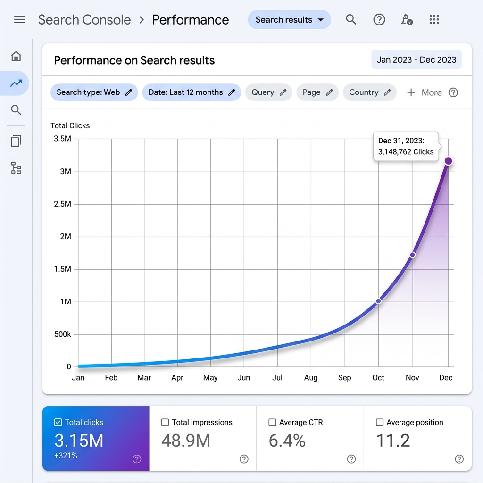Select the Search type: Web filter chip
The width and height of the screenshot is (483, 483).
pos(94,92)
